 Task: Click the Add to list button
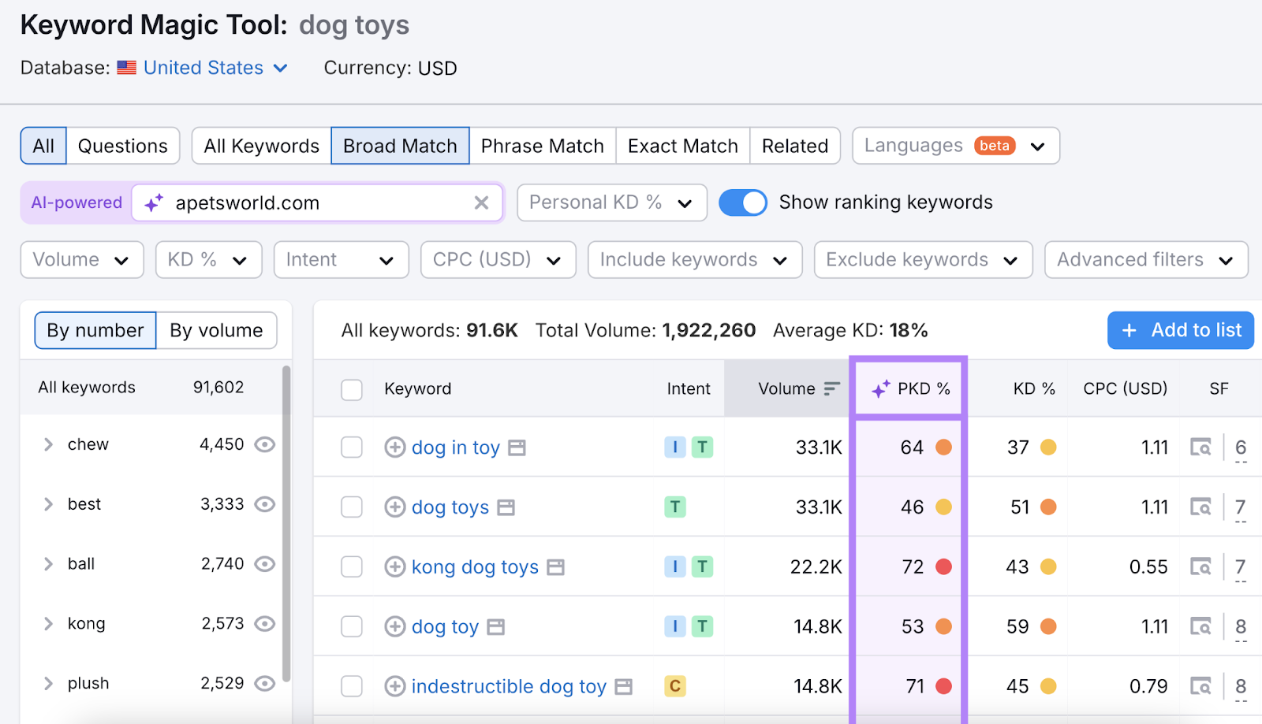pos(1180,330)
